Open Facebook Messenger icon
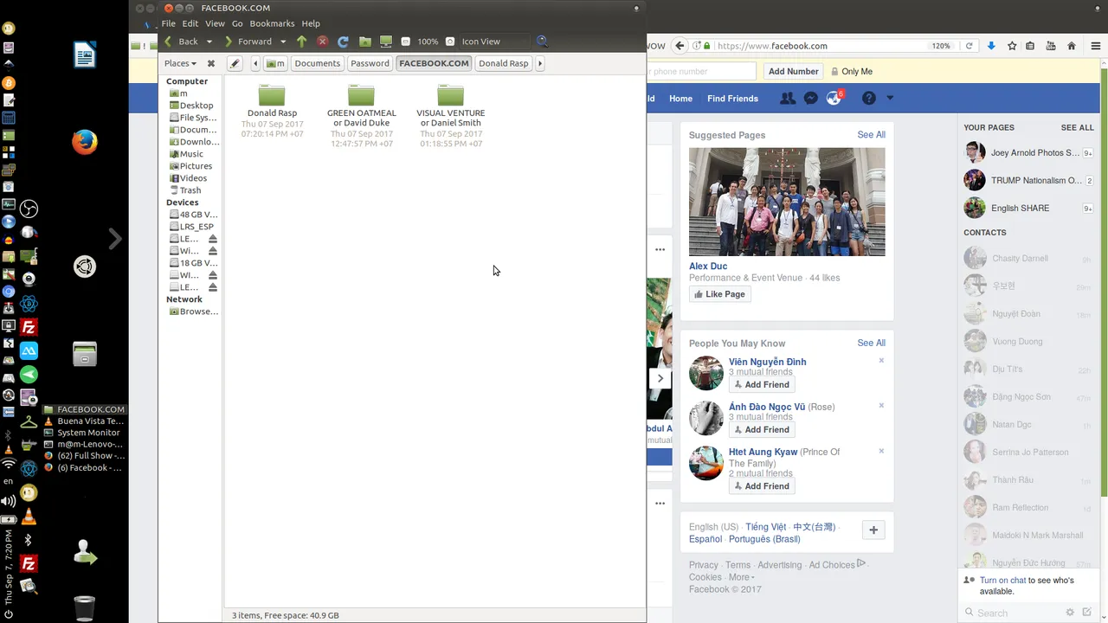The image size is (1108, 623). click(811, 99)
